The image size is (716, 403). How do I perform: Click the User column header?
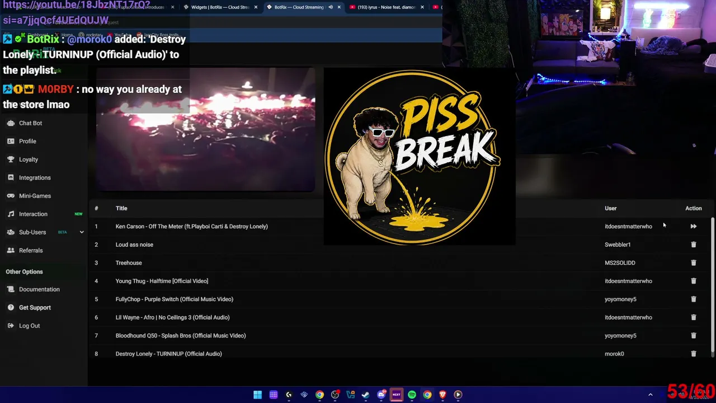click(x=610, y=208)
